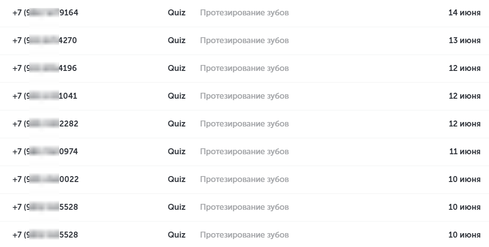Viewport: 489px width, 247px height.
Task: Select the phone number ending in 4270
Action: point(45,41)
